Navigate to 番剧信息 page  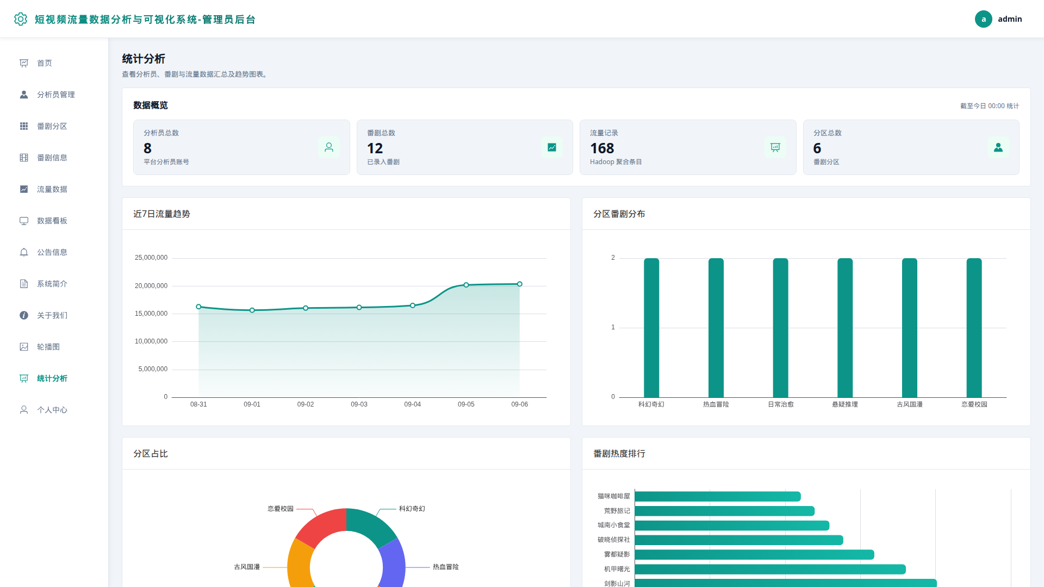[x=54, y=158]
